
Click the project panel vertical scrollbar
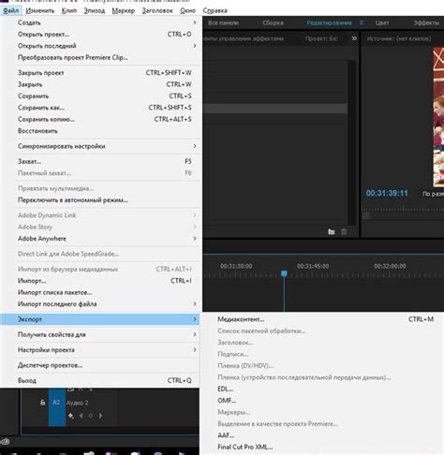click(352, 142)
